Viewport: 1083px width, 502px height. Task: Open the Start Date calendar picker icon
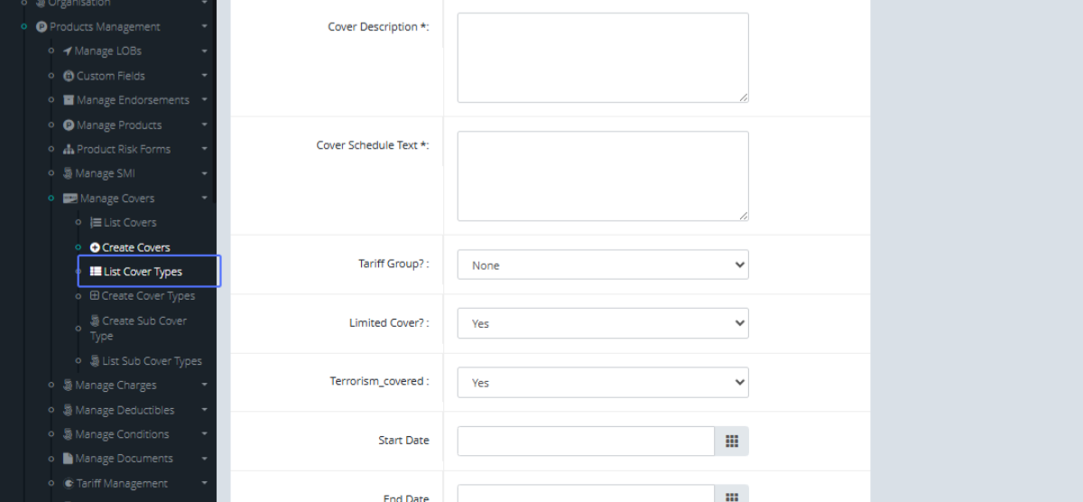pos(732,441)
